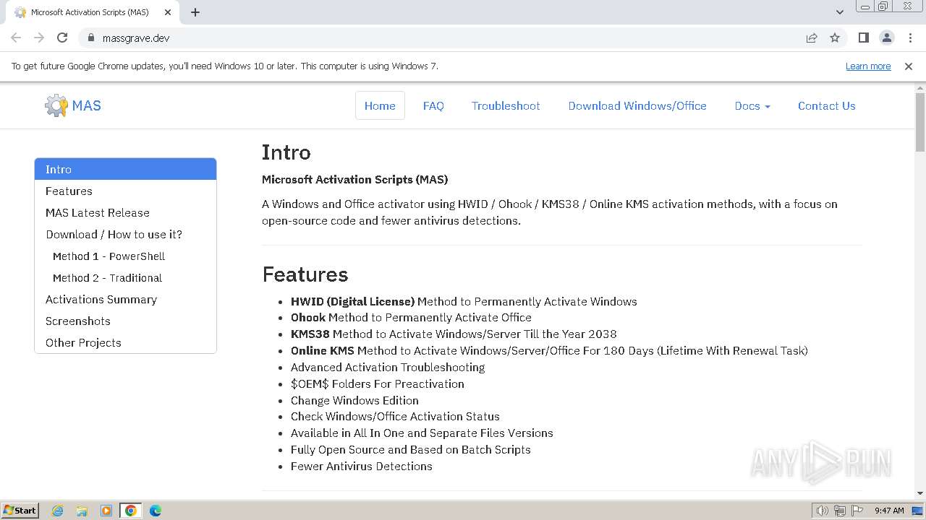Image resolution: width=926 pixels, height=520 pixels.
Task: Click the 'Ohook' feature text
Action: 308,317
